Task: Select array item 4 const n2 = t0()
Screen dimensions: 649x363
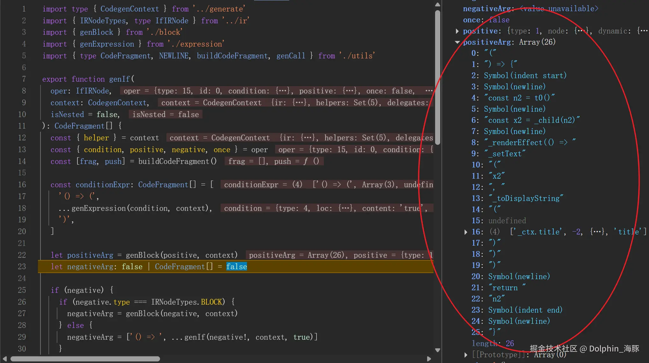Action: [513, 98]
